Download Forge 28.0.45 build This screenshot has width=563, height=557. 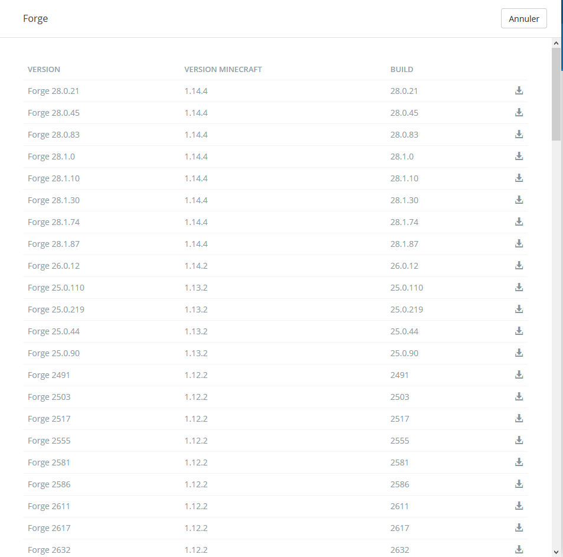click(x=519, y=112)
